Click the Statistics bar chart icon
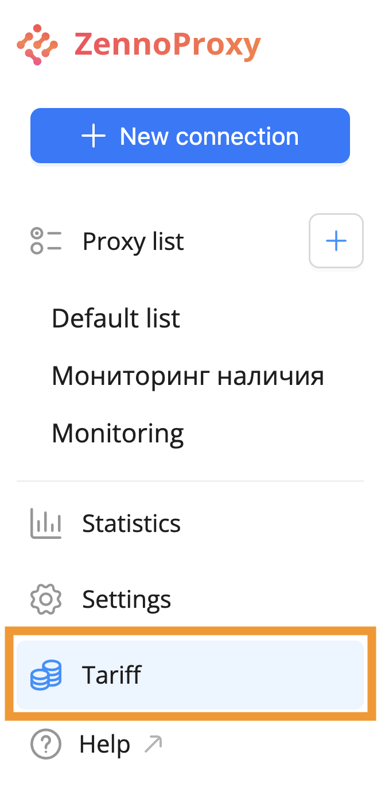Viewport: 381px width, 794px height. pos(46,523)
